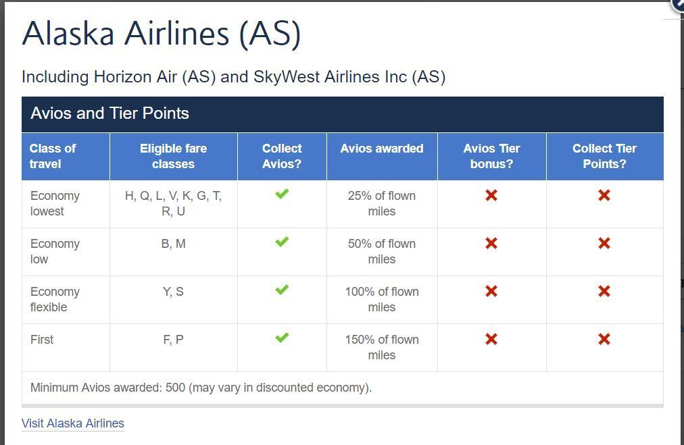Screen dimensions: 684x445
Task: Open the Visit Alaska Airlines link
Action: point(73,423)
